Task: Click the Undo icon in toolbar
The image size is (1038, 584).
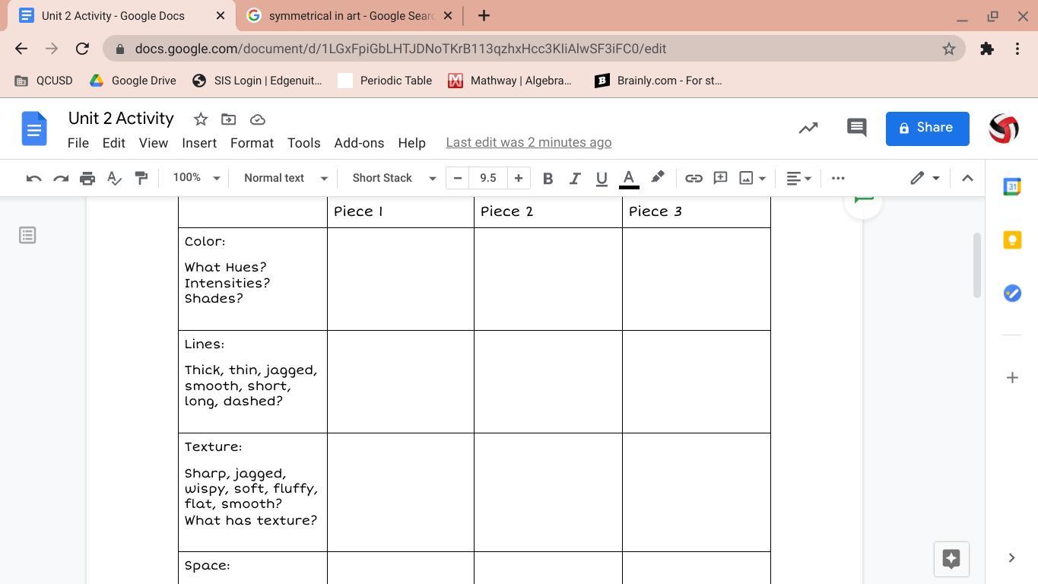Action: click(33, 178)
